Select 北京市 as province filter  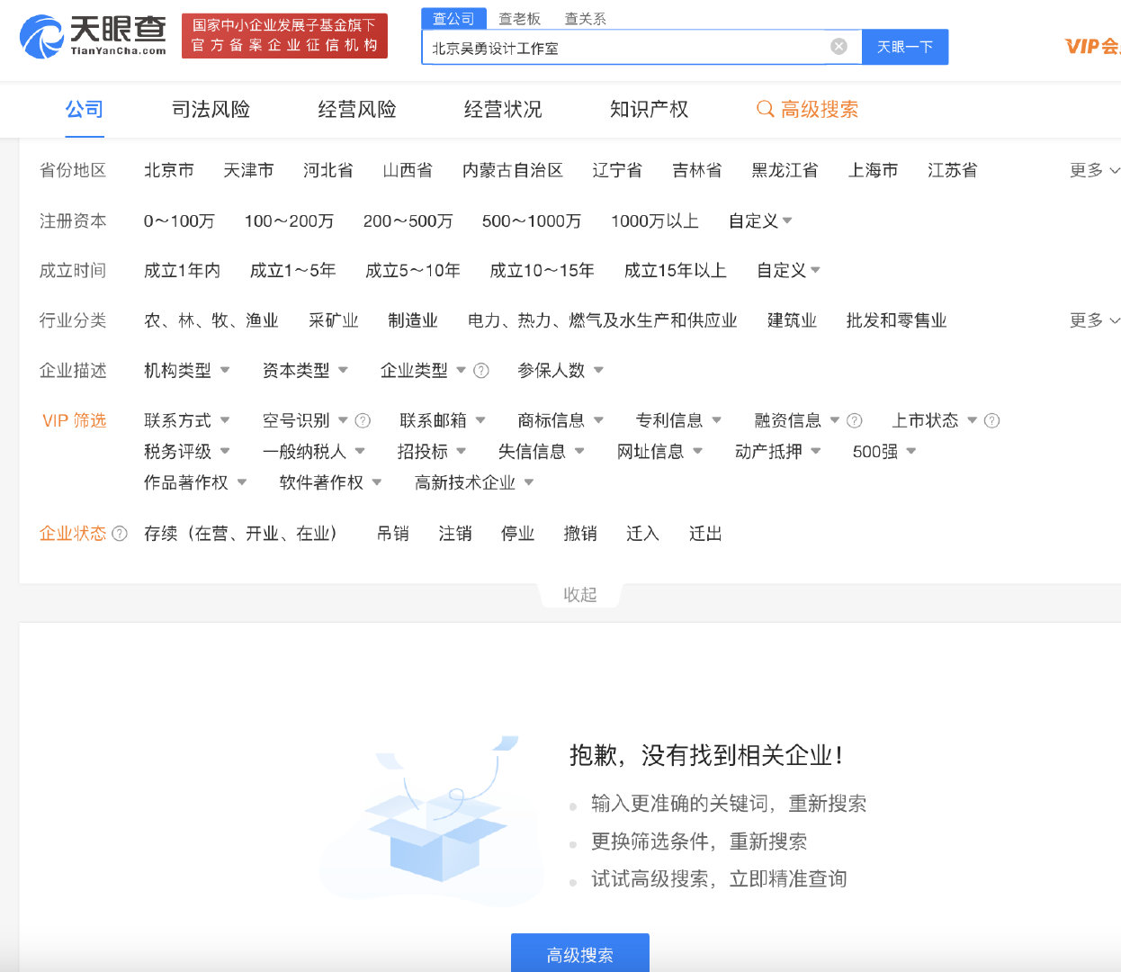tap(168, 169)
